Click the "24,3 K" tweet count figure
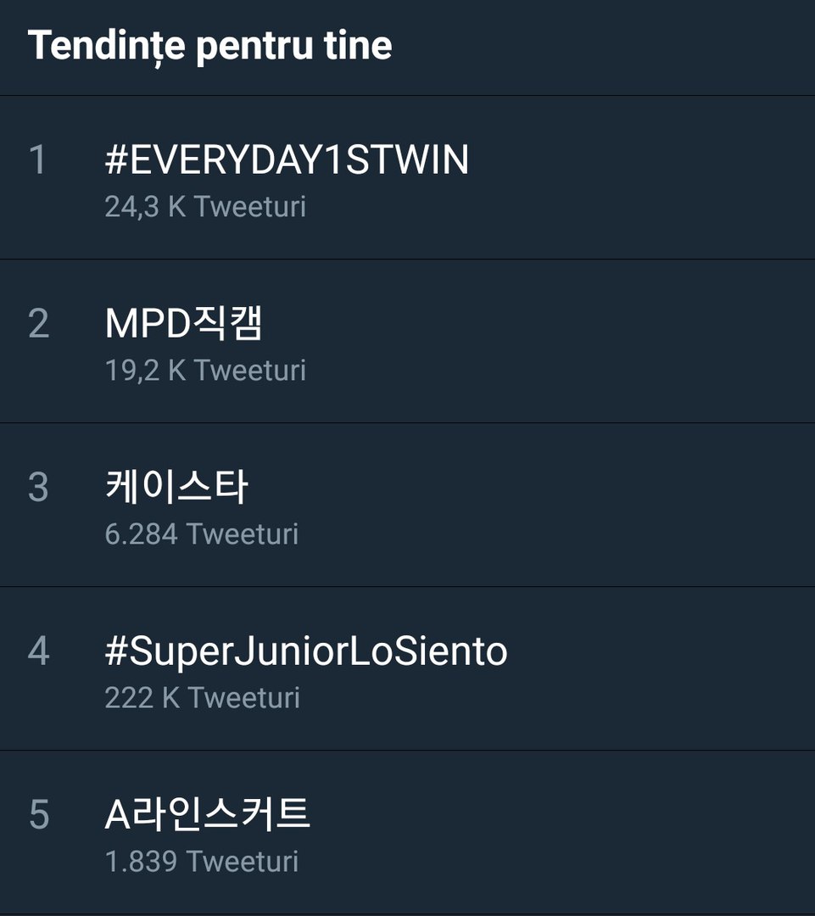Screen dimensions: 815x916 click(144, 207)
